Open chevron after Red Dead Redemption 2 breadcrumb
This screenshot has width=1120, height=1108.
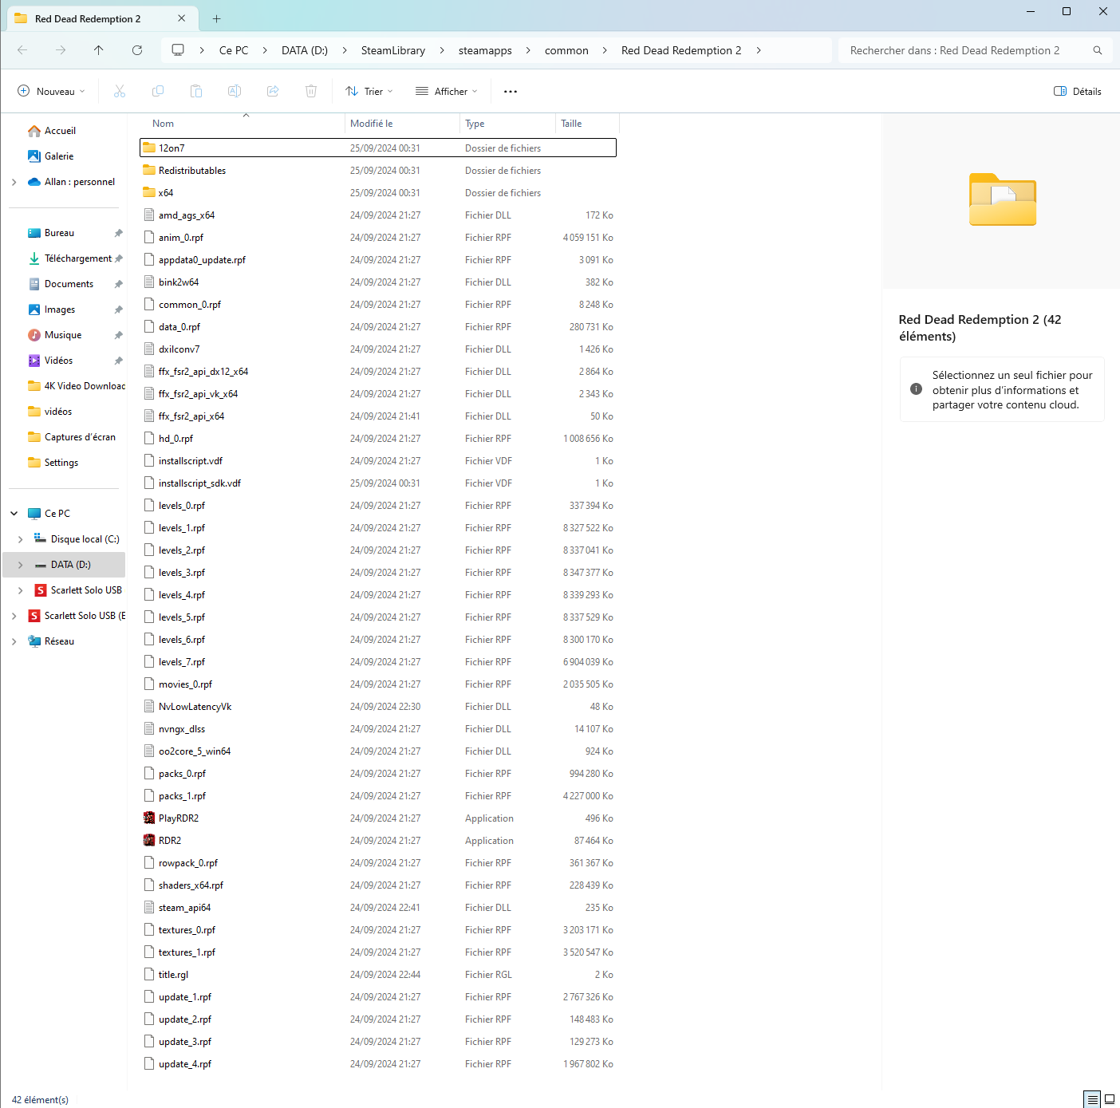click(759, 50)
